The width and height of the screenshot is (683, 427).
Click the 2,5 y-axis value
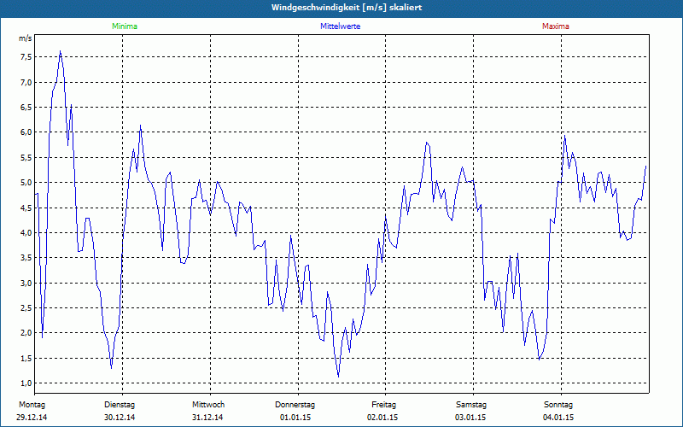tap(26, 308)
